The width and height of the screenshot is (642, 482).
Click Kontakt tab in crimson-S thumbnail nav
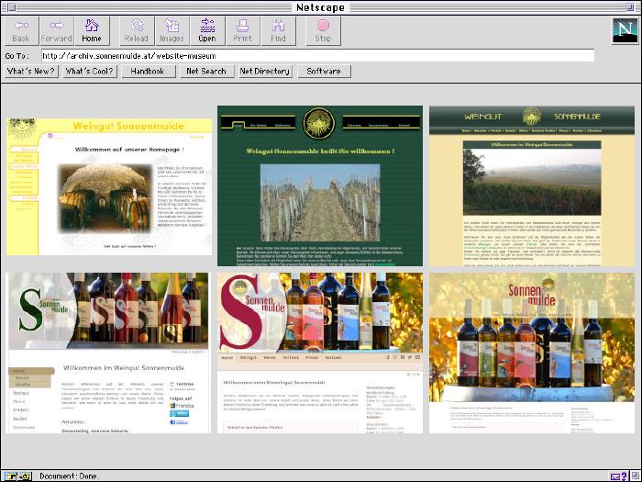(333, 358)
